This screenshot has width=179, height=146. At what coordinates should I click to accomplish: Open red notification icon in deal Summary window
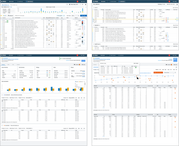point(78,55)
